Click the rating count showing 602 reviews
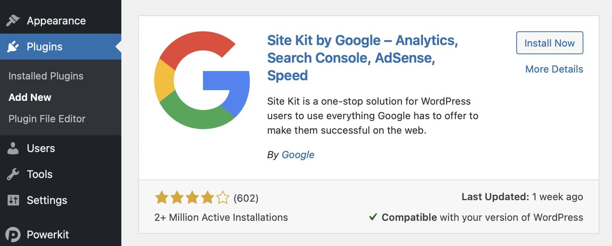Image resolution: width=612 pixels, height=246 pixels. (246, 198)
